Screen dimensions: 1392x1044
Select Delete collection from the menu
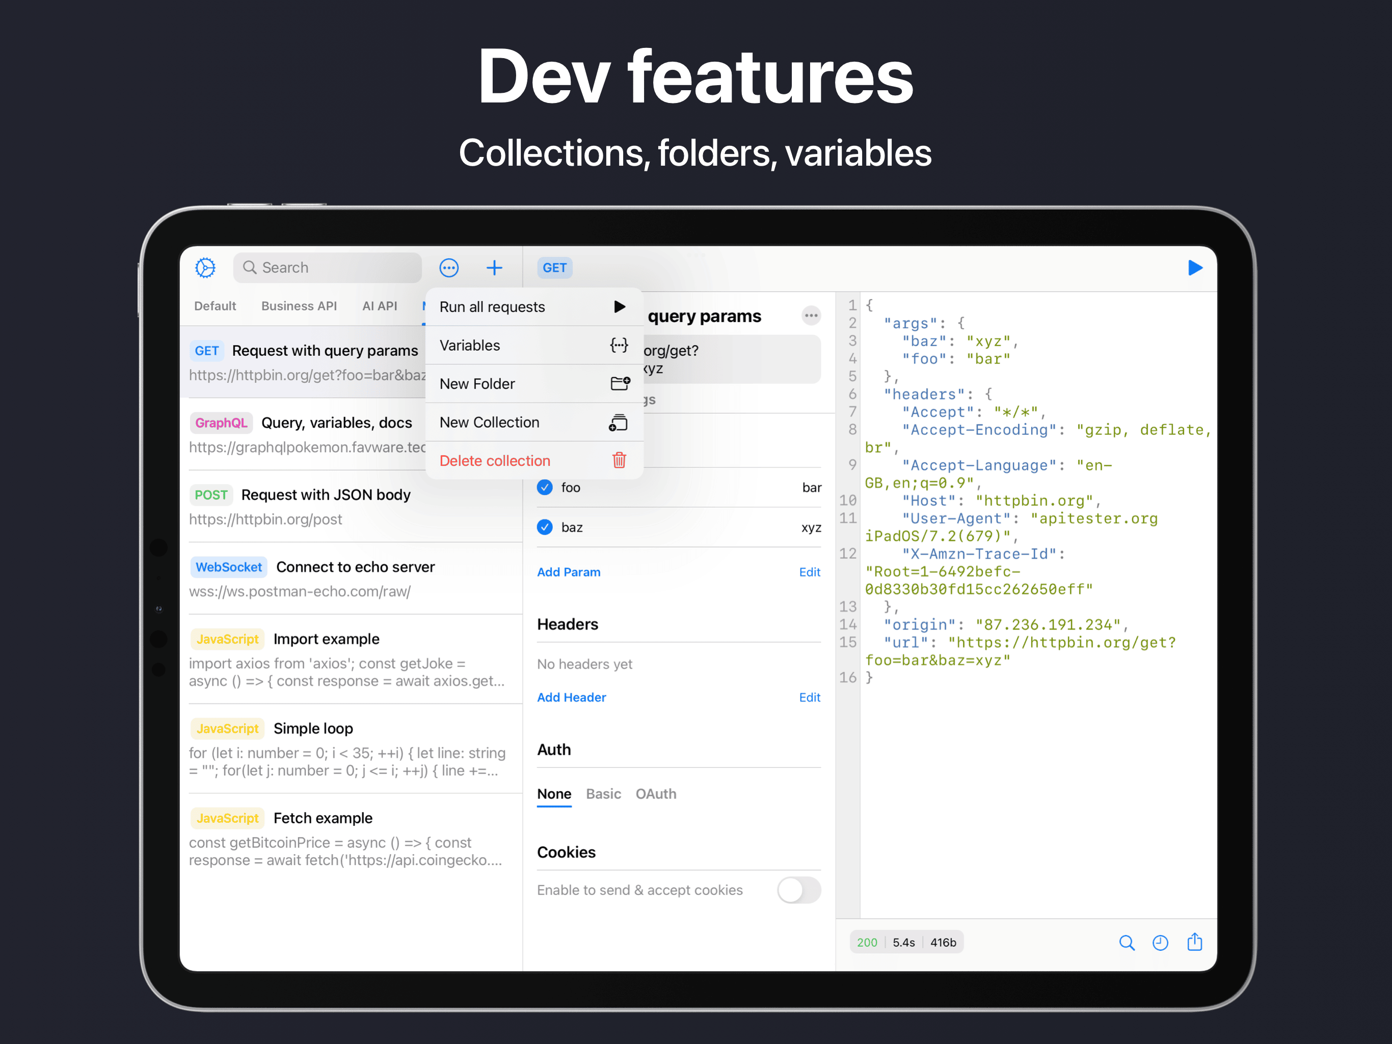pos(495,460)
